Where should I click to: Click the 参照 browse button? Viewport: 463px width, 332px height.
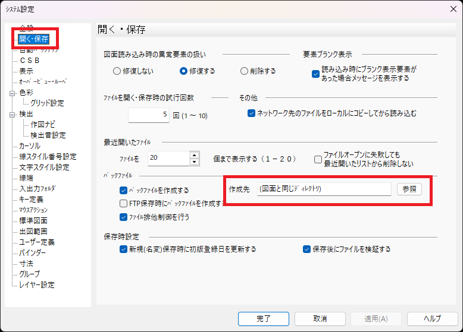pyautogui.click(x=409, y=189)
